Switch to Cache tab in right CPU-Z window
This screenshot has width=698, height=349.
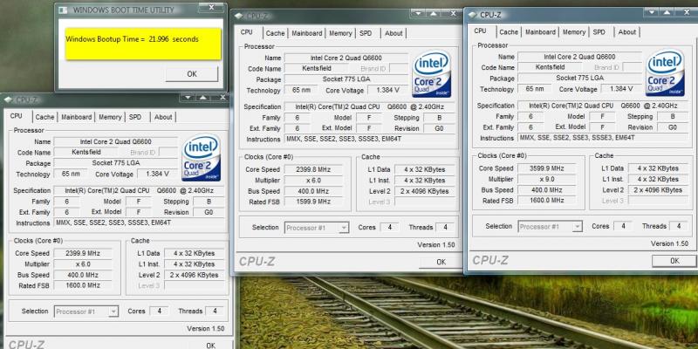[509, 32]
